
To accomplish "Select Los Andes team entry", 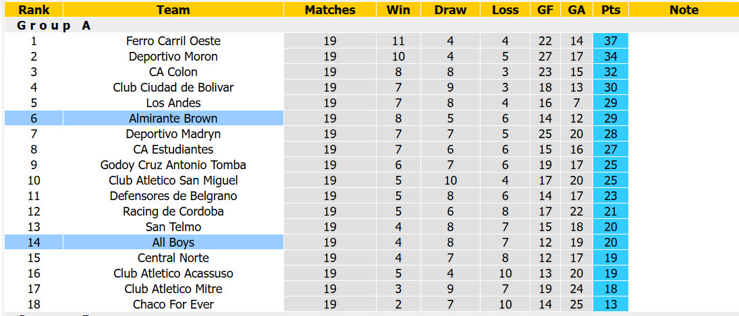I will [173, 102].
